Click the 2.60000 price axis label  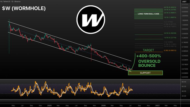pyautogui.click(x=185, y=16)
